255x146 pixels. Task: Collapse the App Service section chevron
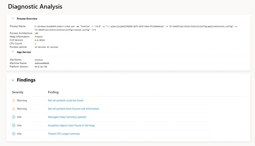[x=13, y=52]
